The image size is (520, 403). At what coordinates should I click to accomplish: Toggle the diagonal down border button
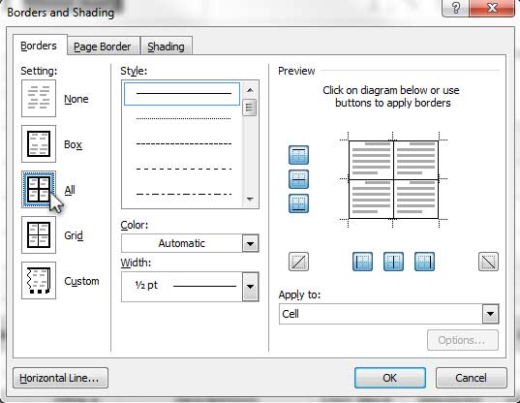488,262
